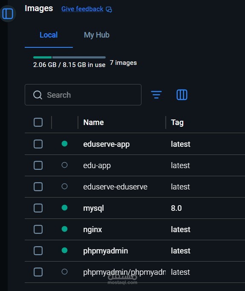Click green in-use dot for mysql

point(64,208)
